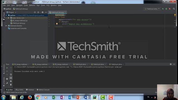Select Scratches and Consoles in project tree

coord(17,28)
